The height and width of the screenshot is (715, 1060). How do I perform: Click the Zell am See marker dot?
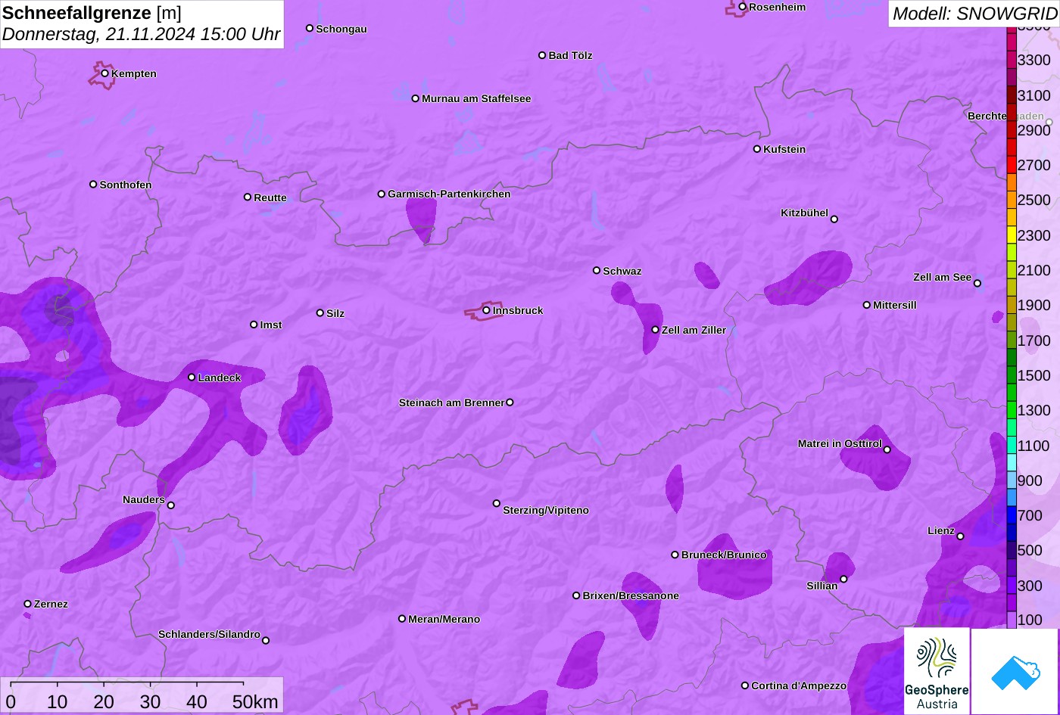[x=977, y=284]
